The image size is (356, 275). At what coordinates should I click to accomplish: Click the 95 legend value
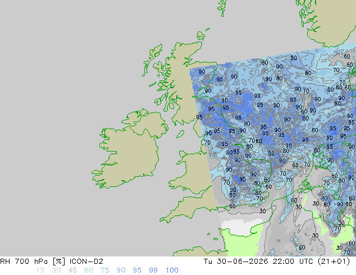pos(137,271)
